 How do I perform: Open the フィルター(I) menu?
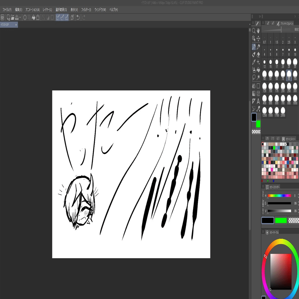[x=86, y=10]
